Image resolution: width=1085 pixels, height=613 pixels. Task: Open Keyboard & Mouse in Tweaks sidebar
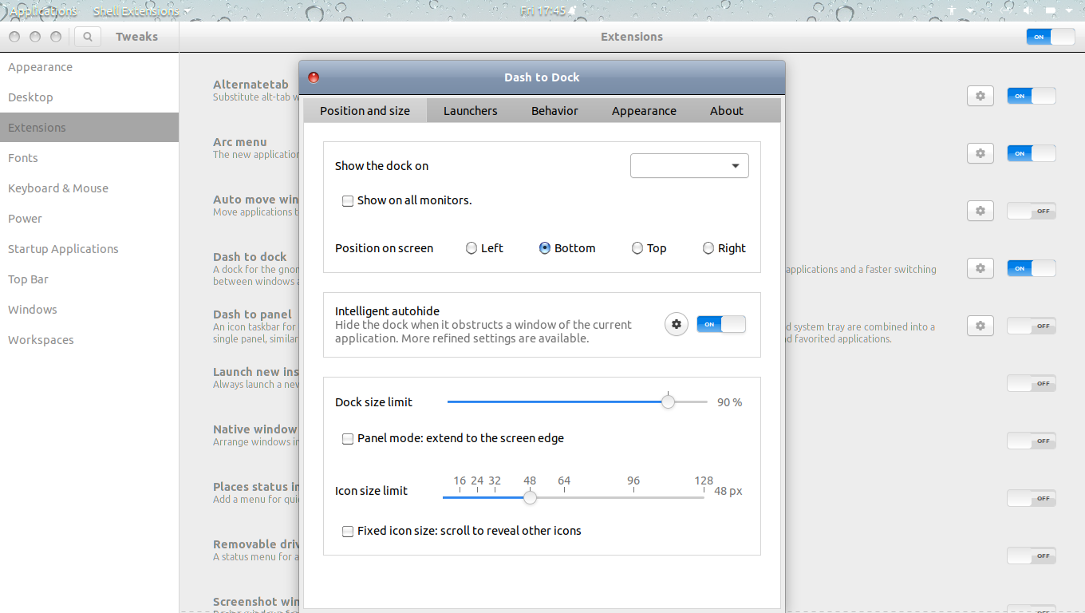click(89, 188)
